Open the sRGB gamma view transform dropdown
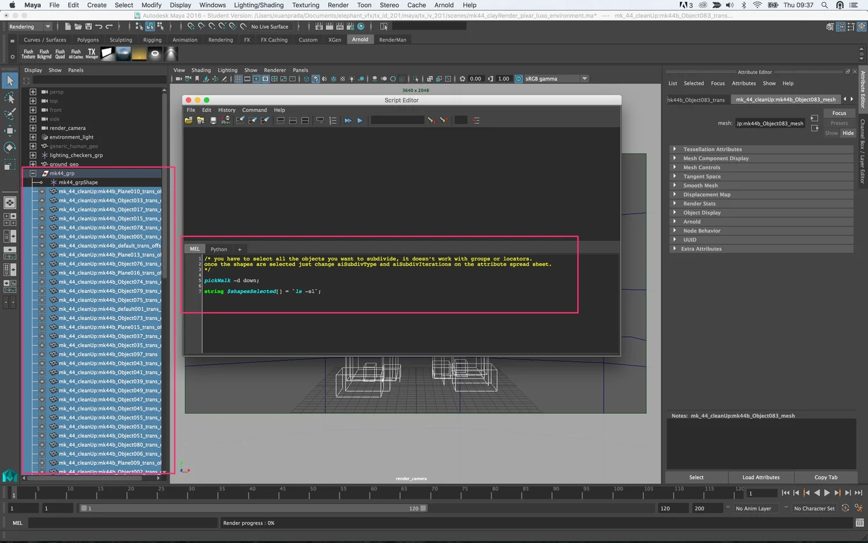This screenshot has height=543, width=868. [556, 79]
